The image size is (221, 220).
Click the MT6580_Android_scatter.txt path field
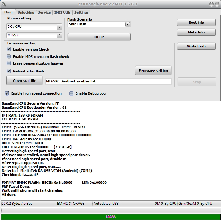(x=108, y=81)
